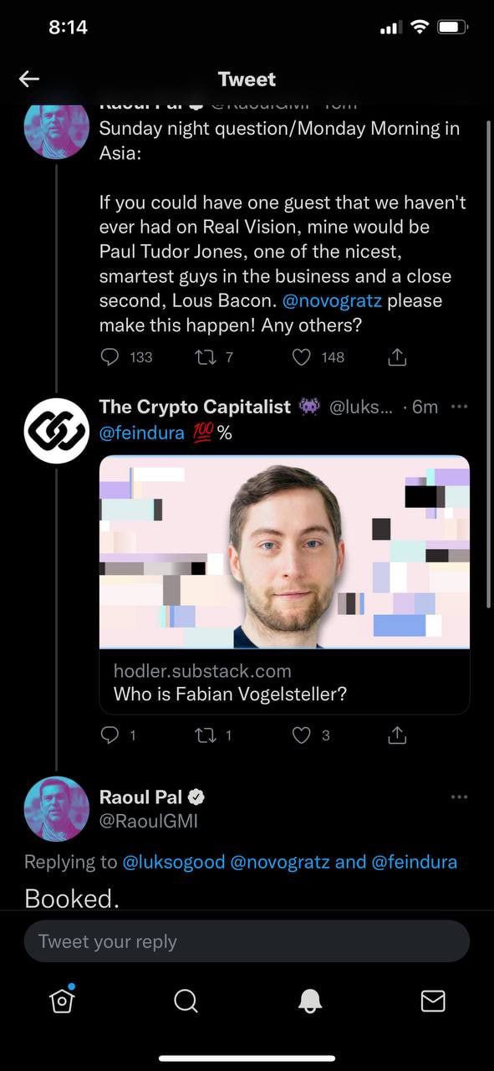Open more options on Raoul Pal's reply
The height and width of the screenshot is (1071, 494).
pos(459,797)
